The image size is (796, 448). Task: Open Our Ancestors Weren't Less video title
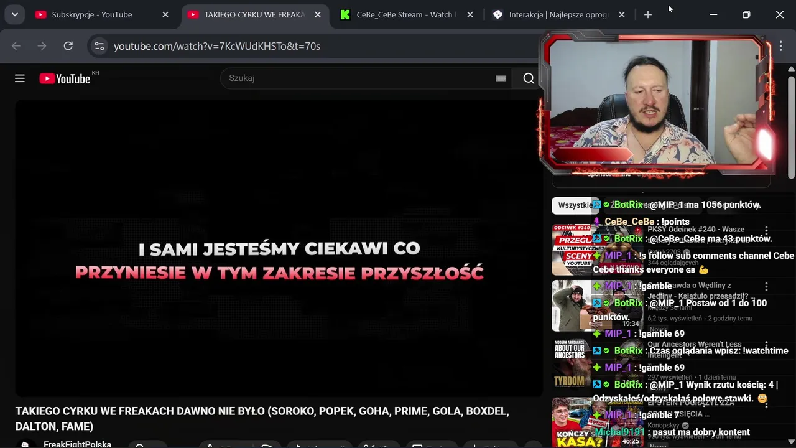click(695, 349)
